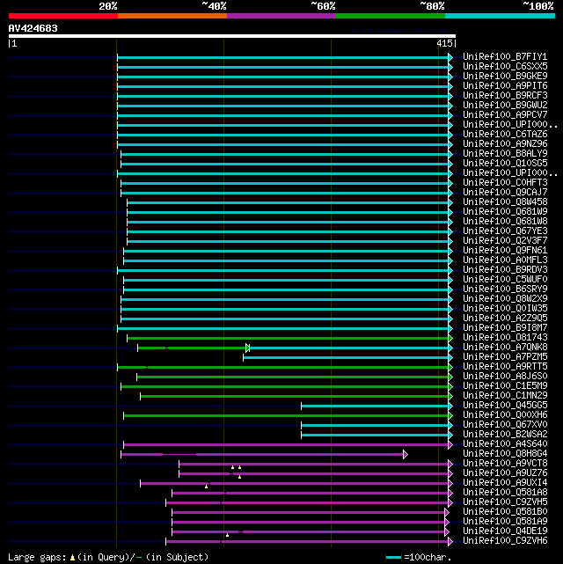Choose the UniRef100_A0MFL3 hit name
This screenshot has width=563, height=564.
coord(505,260)
